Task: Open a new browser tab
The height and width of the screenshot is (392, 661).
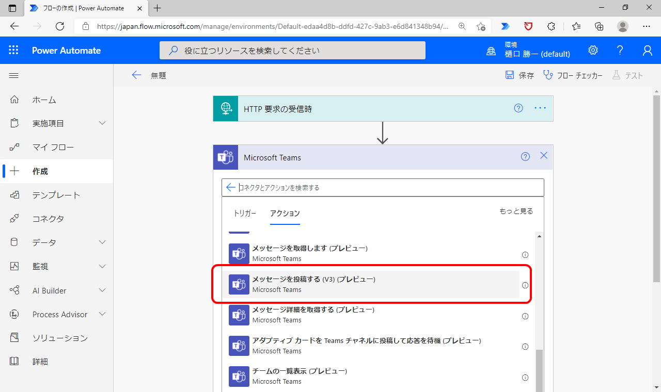Action: coord(158,8)
